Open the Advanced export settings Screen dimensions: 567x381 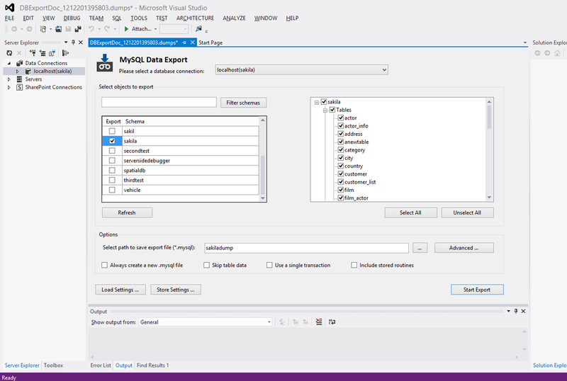(464, 248)
